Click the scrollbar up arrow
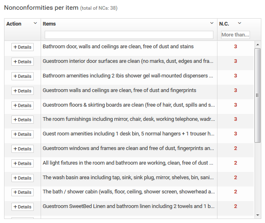265x223 pixels. pos(258,44)
